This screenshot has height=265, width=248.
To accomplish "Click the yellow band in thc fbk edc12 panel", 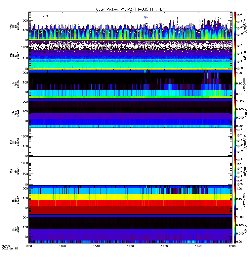I will 130,197.
